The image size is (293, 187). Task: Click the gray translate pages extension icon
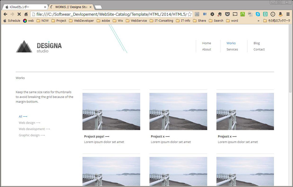click(250, 14)
